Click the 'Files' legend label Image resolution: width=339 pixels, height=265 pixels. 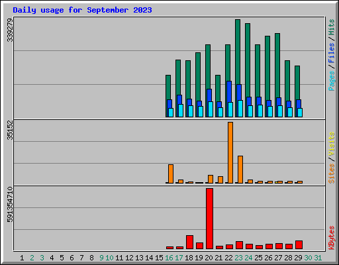[332, 53]
